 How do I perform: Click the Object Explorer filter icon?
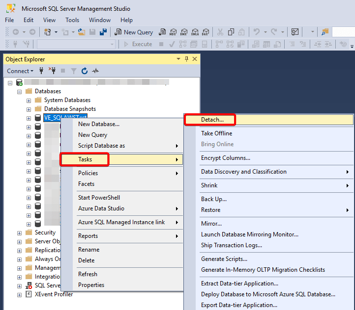(x=74, y=71)
